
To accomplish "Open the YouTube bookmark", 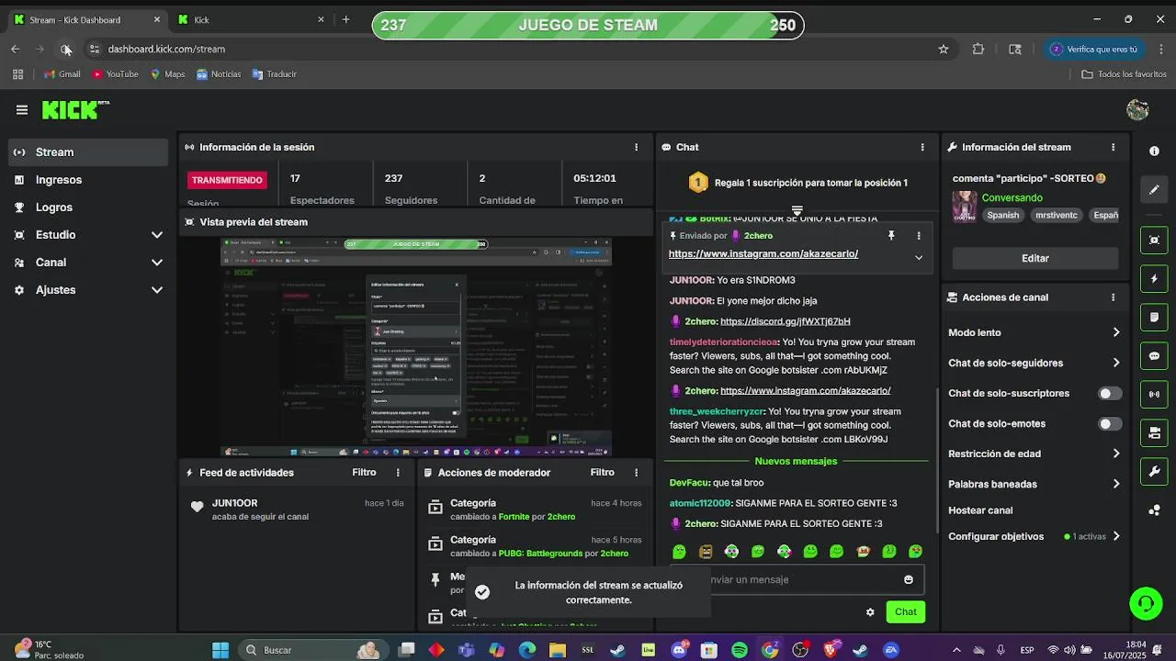I will tap(115, 74).
